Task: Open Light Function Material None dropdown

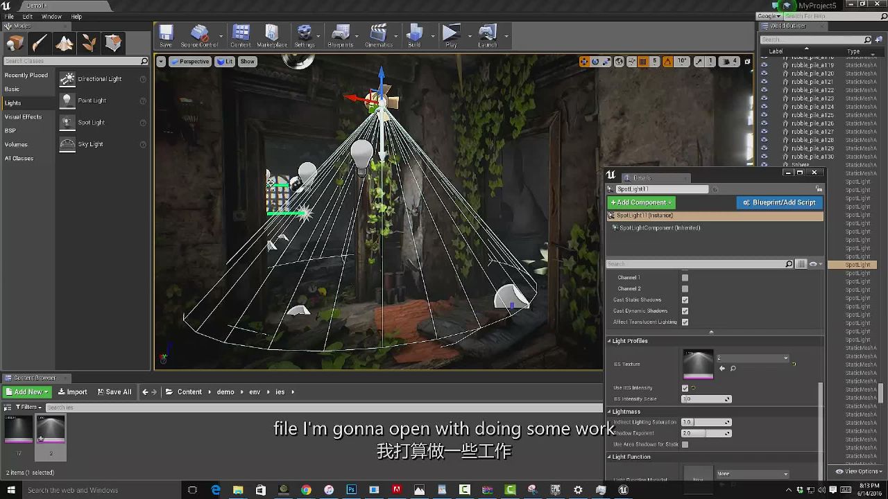Action: [753, 474]
